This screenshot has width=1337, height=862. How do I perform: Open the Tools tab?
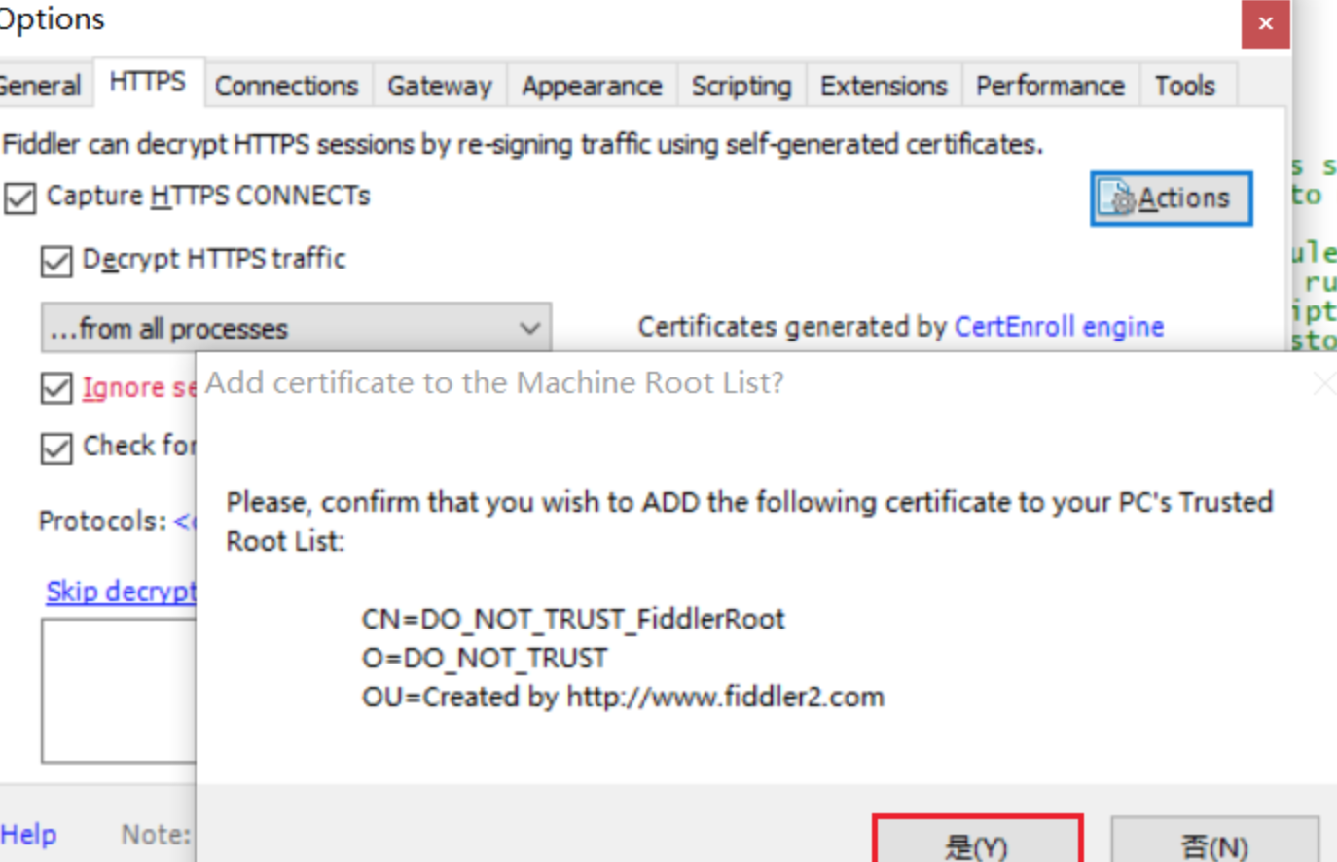click(1185, 86)
